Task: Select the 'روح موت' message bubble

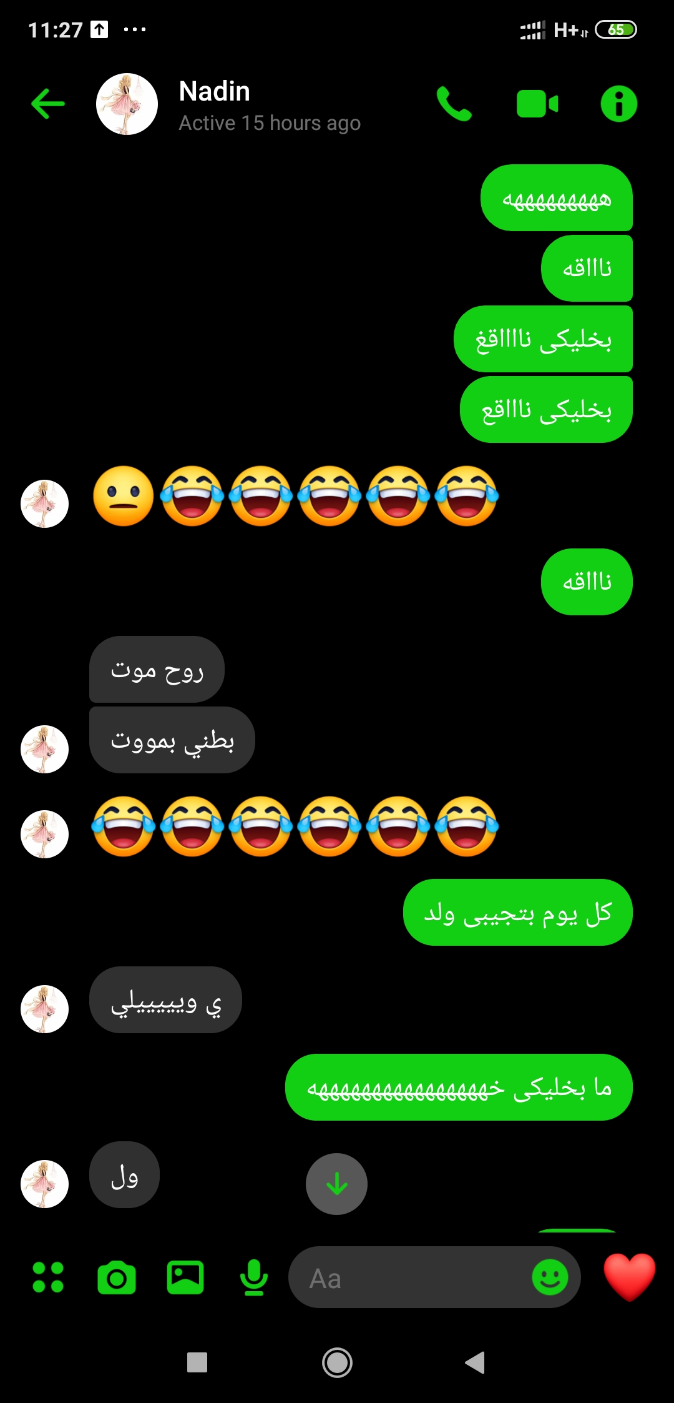Action: coord(157,670)
